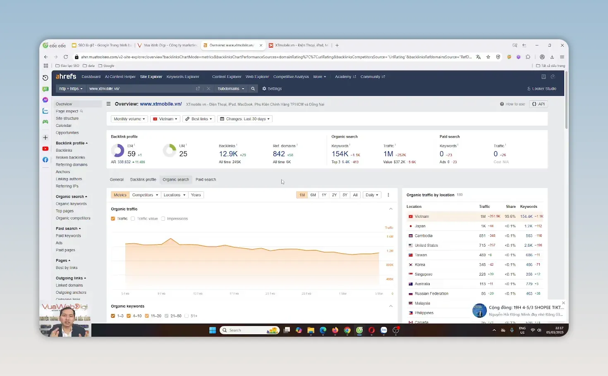Collapse the Organic traffic chart section
Image resolution: width=608 pixels, height=376 pixels.
click(x=391, y=209)
